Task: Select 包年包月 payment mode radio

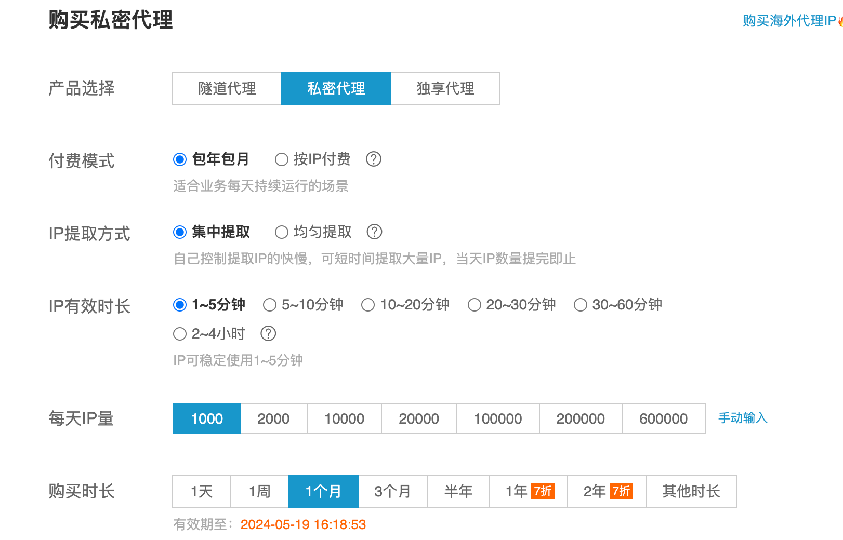Action: pyautogui.click(x=180, y=159)
